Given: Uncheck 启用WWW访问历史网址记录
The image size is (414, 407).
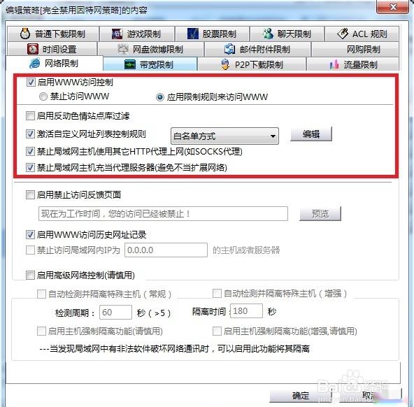Looking at the screenshot, I should [x=30, y=235].
